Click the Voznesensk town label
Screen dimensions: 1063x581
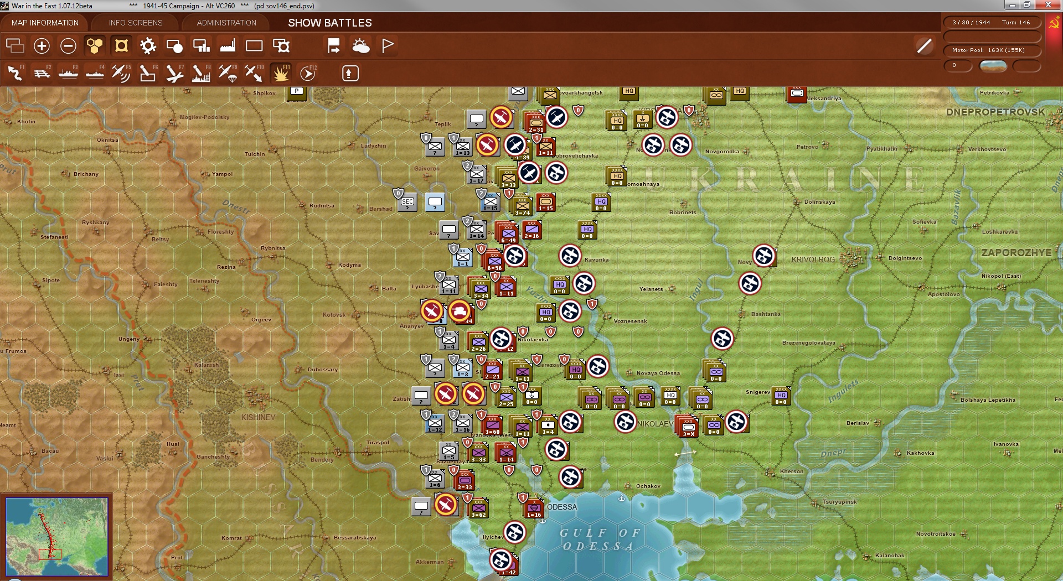tap(630, 321)
